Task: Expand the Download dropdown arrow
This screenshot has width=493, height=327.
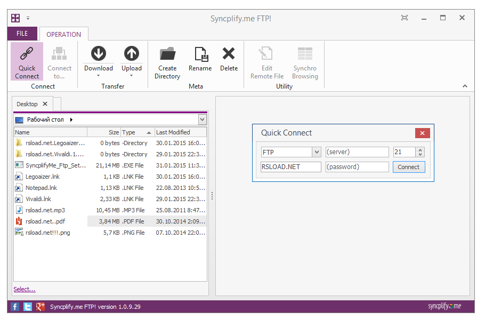Action: point(99,76)
